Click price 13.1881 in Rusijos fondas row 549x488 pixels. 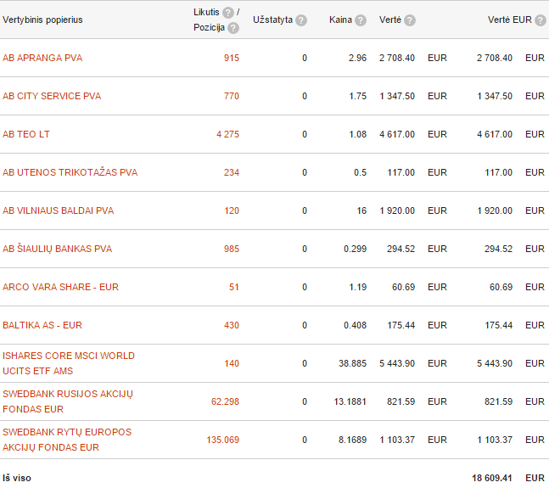(x=350, y=401)
